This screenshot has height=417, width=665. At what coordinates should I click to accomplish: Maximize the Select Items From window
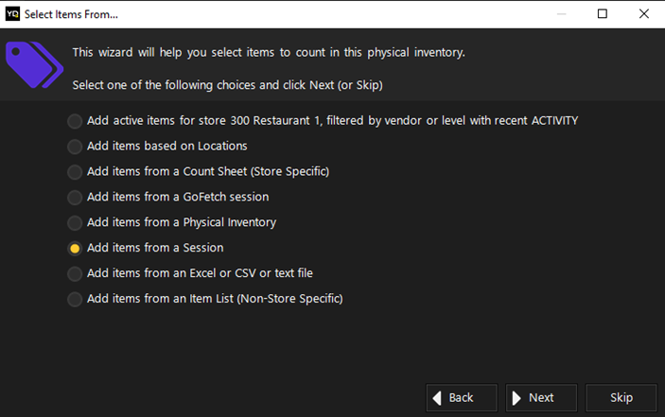pyautogui.click(x=603, y=14)
